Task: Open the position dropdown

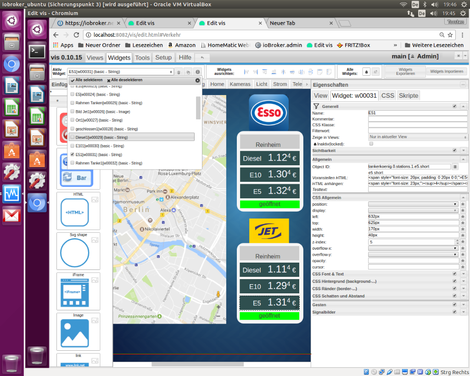Action: (414, 204)
